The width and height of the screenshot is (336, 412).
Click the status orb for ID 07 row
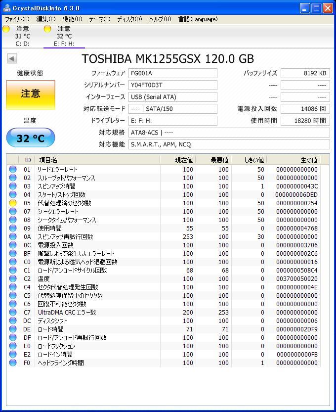[x=13, y=211]
